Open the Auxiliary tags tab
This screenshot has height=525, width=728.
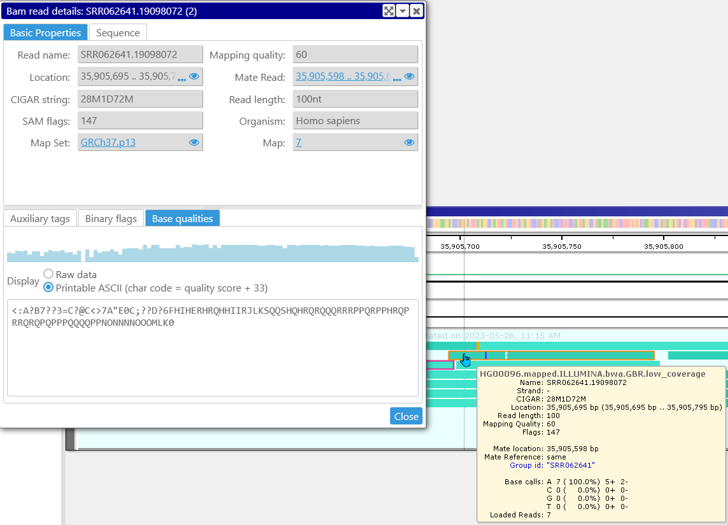coord(40,218)
